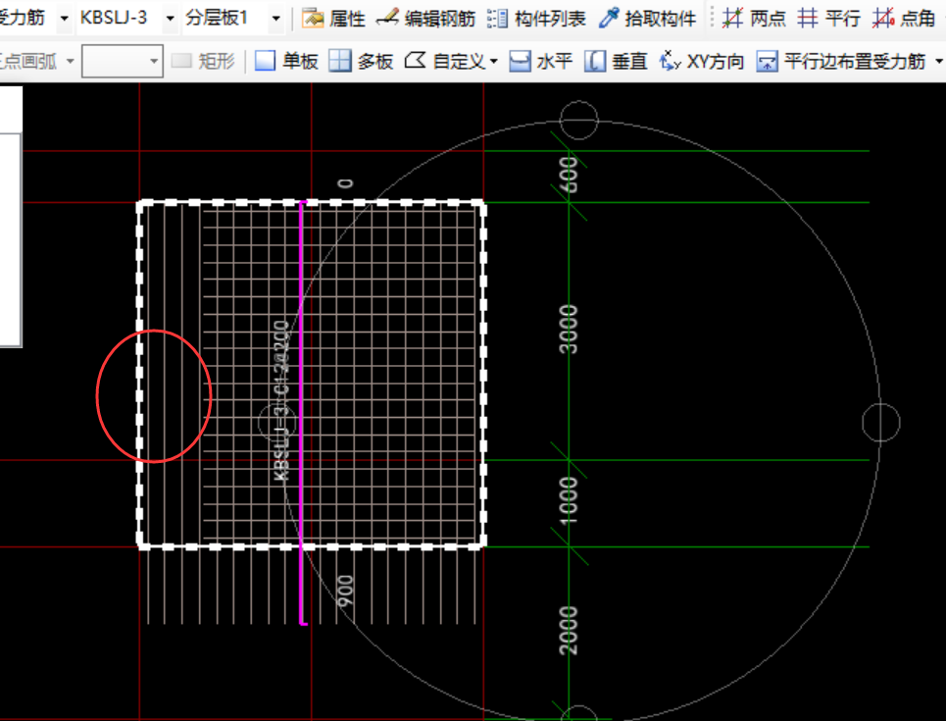
Task: Choose the 点角 point-angle tool
Action: 904,18
